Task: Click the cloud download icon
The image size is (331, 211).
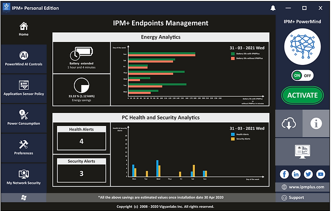Action: [288, 123]
